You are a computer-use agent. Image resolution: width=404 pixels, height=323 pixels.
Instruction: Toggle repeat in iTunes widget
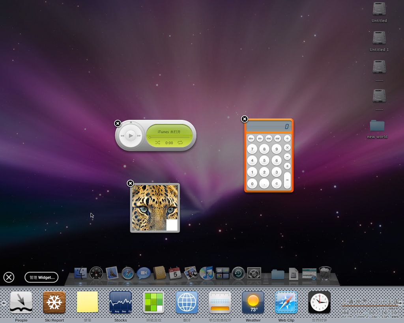point(180,143)
